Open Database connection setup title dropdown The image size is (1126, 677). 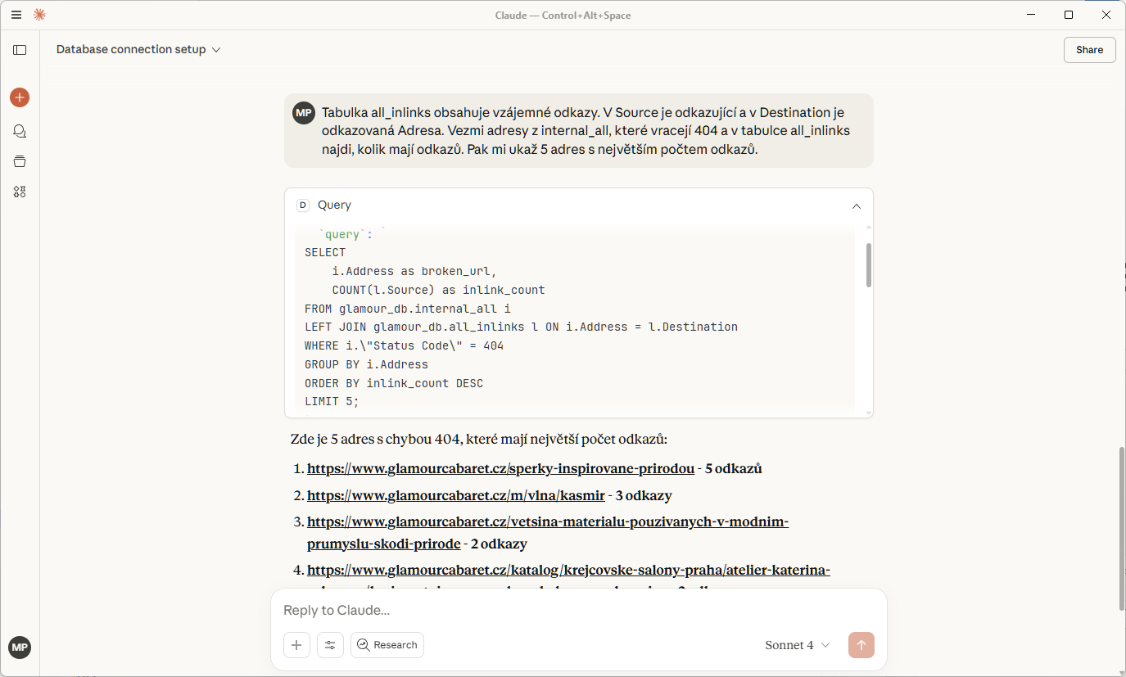point(138,50)
